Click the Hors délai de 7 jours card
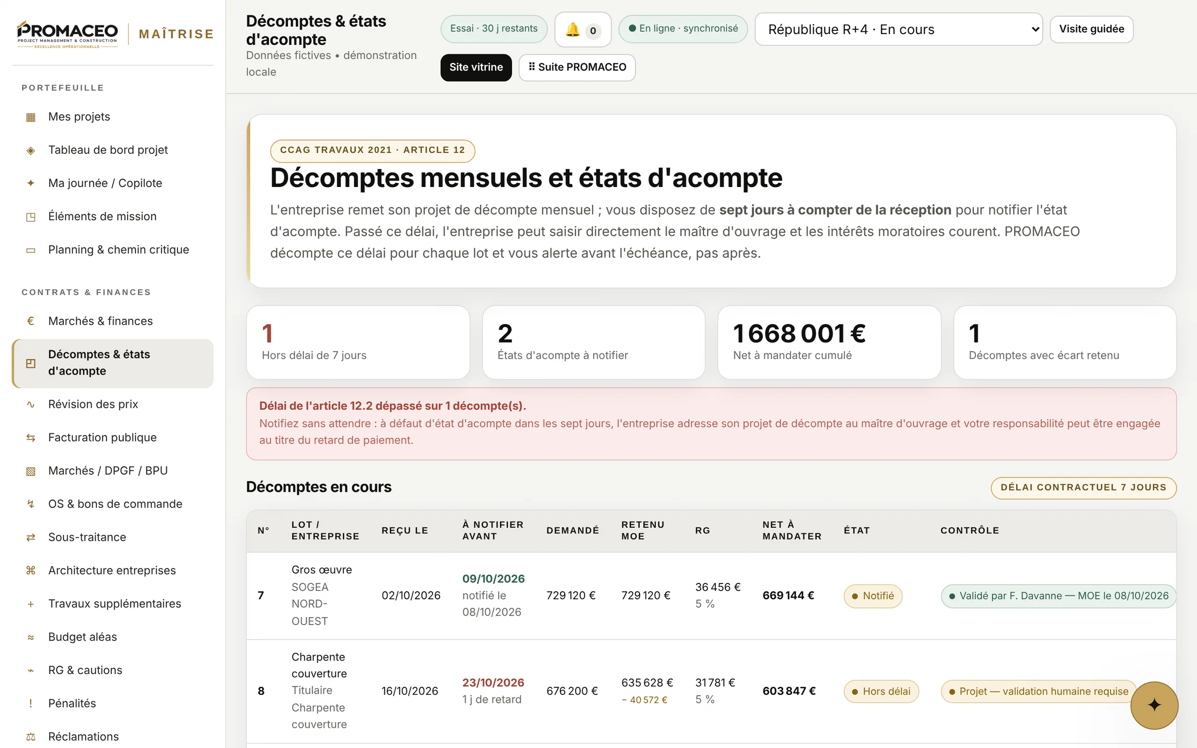 [x=358, y=342]
